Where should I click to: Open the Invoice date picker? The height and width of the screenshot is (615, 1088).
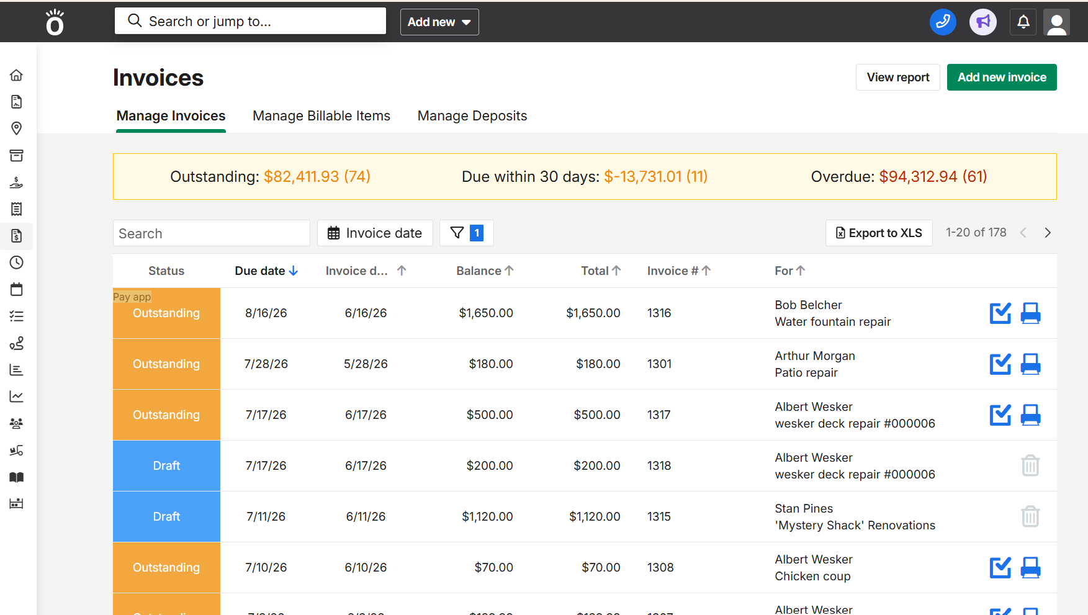(x=375, y=233)
